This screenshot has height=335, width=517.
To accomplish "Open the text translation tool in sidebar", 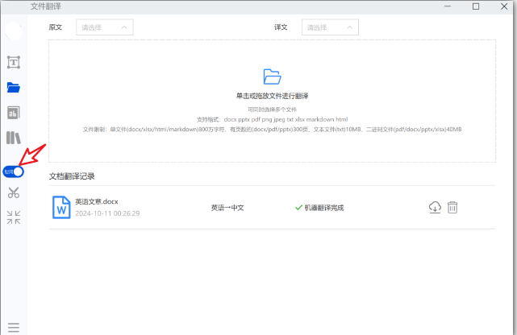I will coord(14,62).
